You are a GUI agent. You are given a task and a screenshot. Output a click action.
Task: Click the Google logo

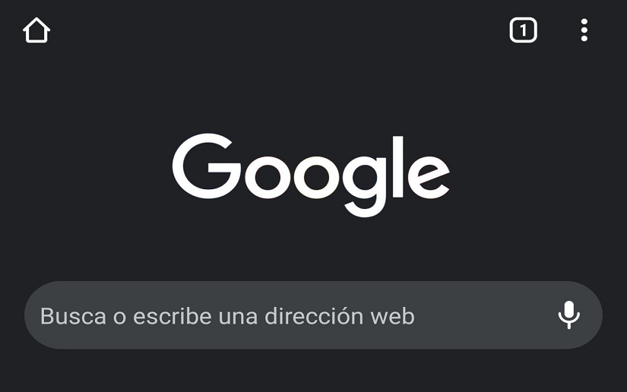click(x=311, y=175)
